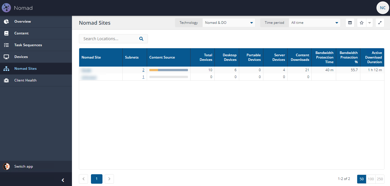Viewport: 390px width, 186px height.
Task: Open the NC user profile avatar
Action: (x=383, y=8)
